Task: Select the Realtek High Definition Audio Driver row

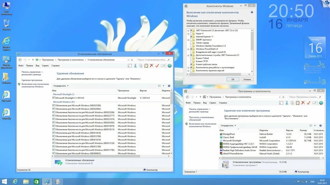Action: [272, 150]
